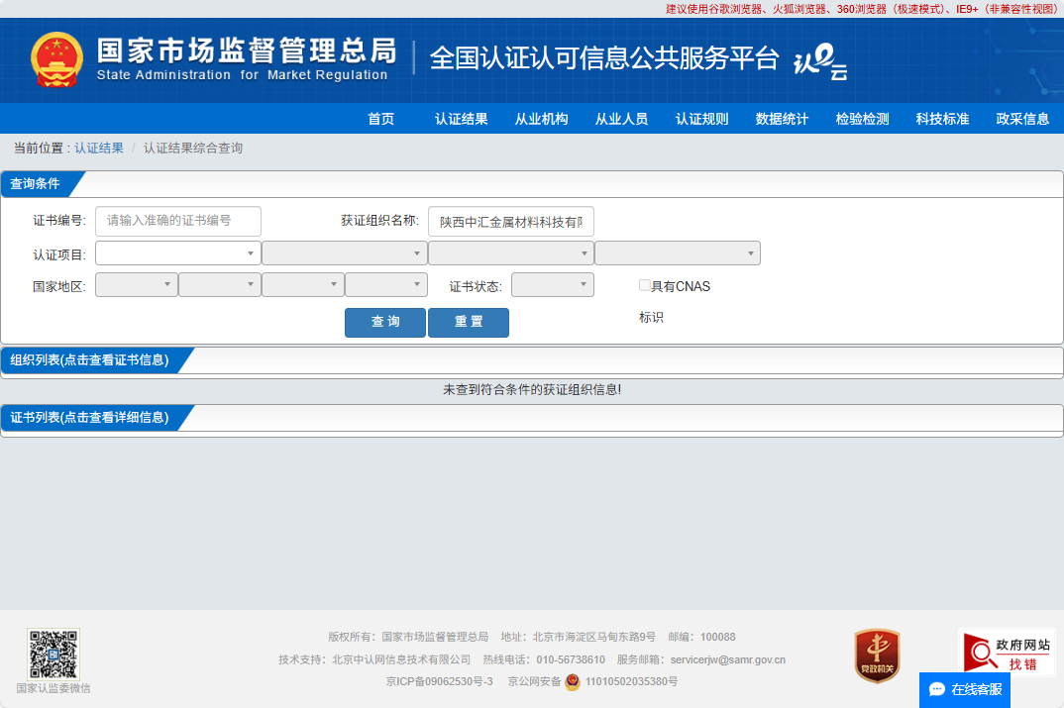Screen dimensions: 1064x708
Task: Open the first 认证项目 dropdown
Action: tap(177, 253)
